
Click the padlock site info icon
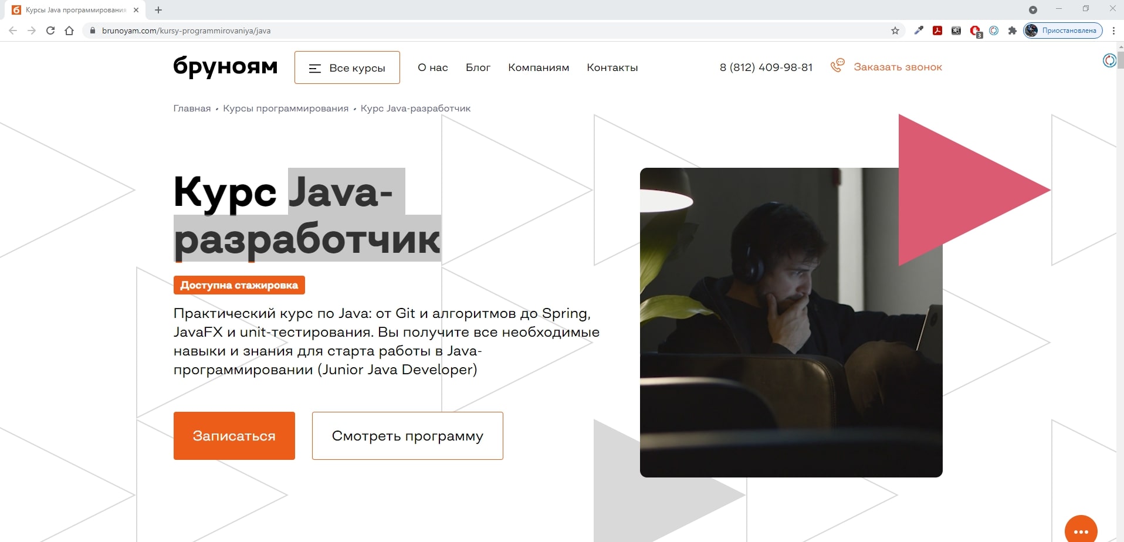click(92, 31)
